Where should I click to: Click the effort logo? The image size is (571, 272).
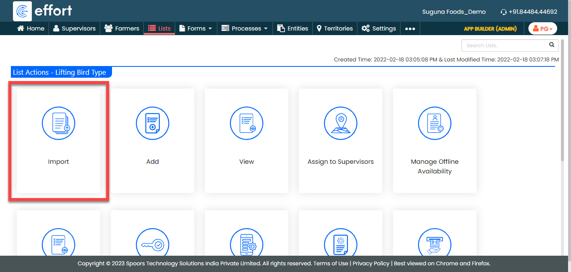click(x=43, y=11)
